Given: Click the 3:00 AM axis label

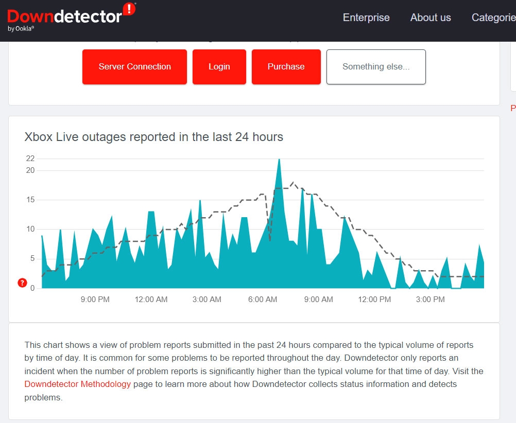Looking at the screenshot, I should [207, 299].
